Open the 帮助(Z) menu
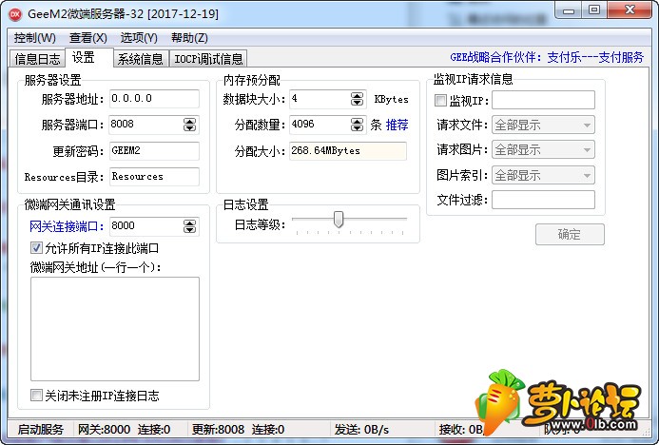 189,38
